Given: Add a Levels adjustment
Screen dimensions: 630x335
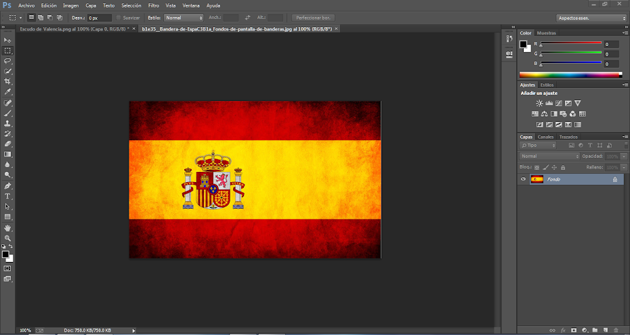Looking at the screenshot, I should [549, 104].
